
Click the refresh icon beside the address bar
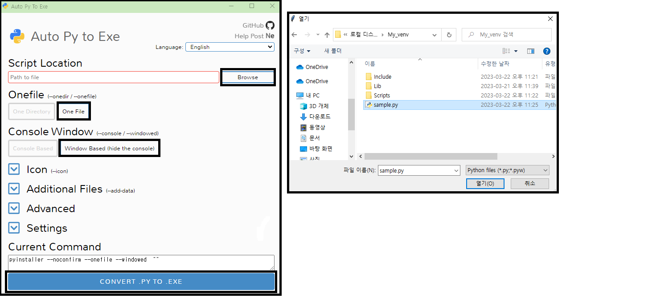coord(449,34)
